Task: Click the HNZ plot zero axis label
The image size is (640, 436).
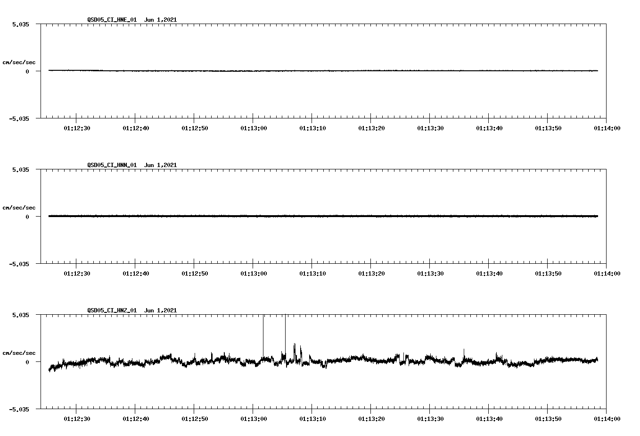Action: click(x=27, y=362)
